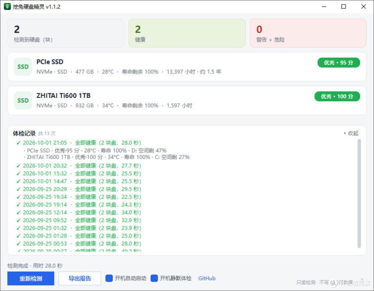Select record 2026-09-25 19:34

(x=79, y=197)
